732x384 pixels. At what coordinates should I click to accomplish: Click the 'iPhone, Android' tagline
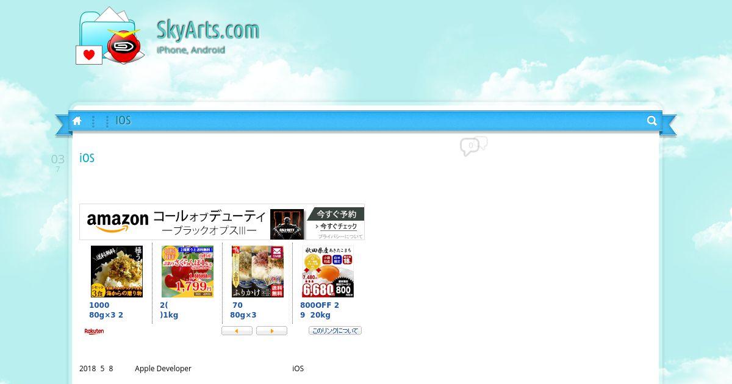[x=190, y=50]
